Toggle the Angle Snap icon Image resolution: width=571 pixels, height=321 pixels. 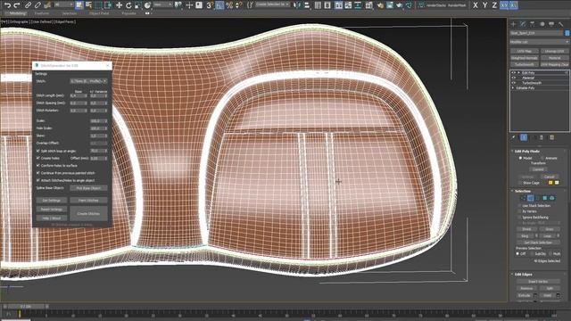219,5
